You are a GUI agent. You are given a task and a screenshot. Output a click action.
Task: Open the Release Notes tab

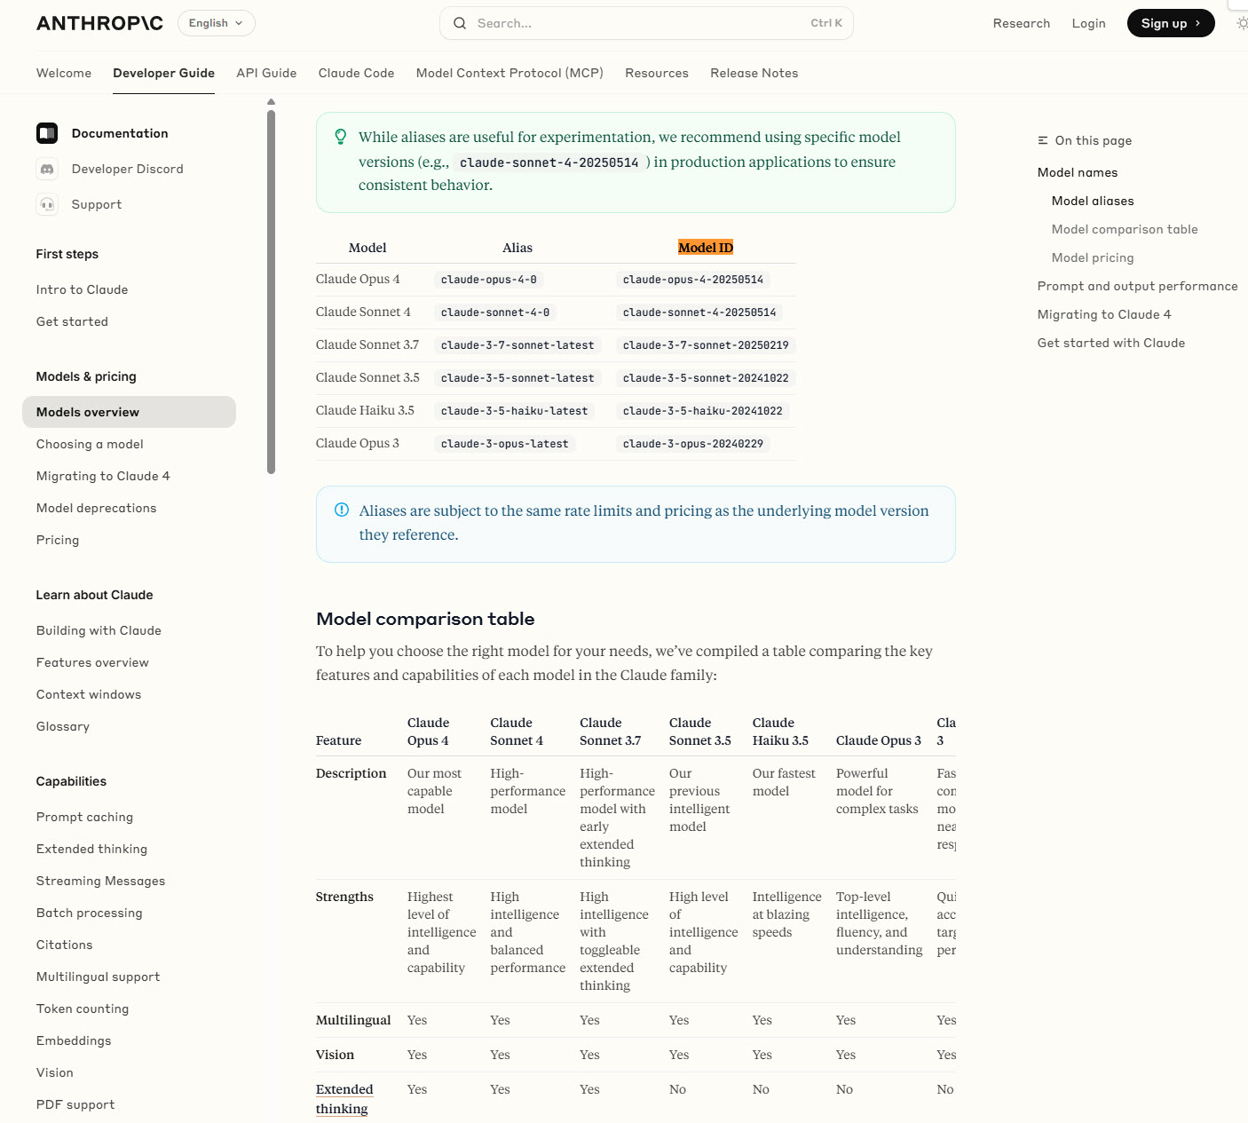754,73
